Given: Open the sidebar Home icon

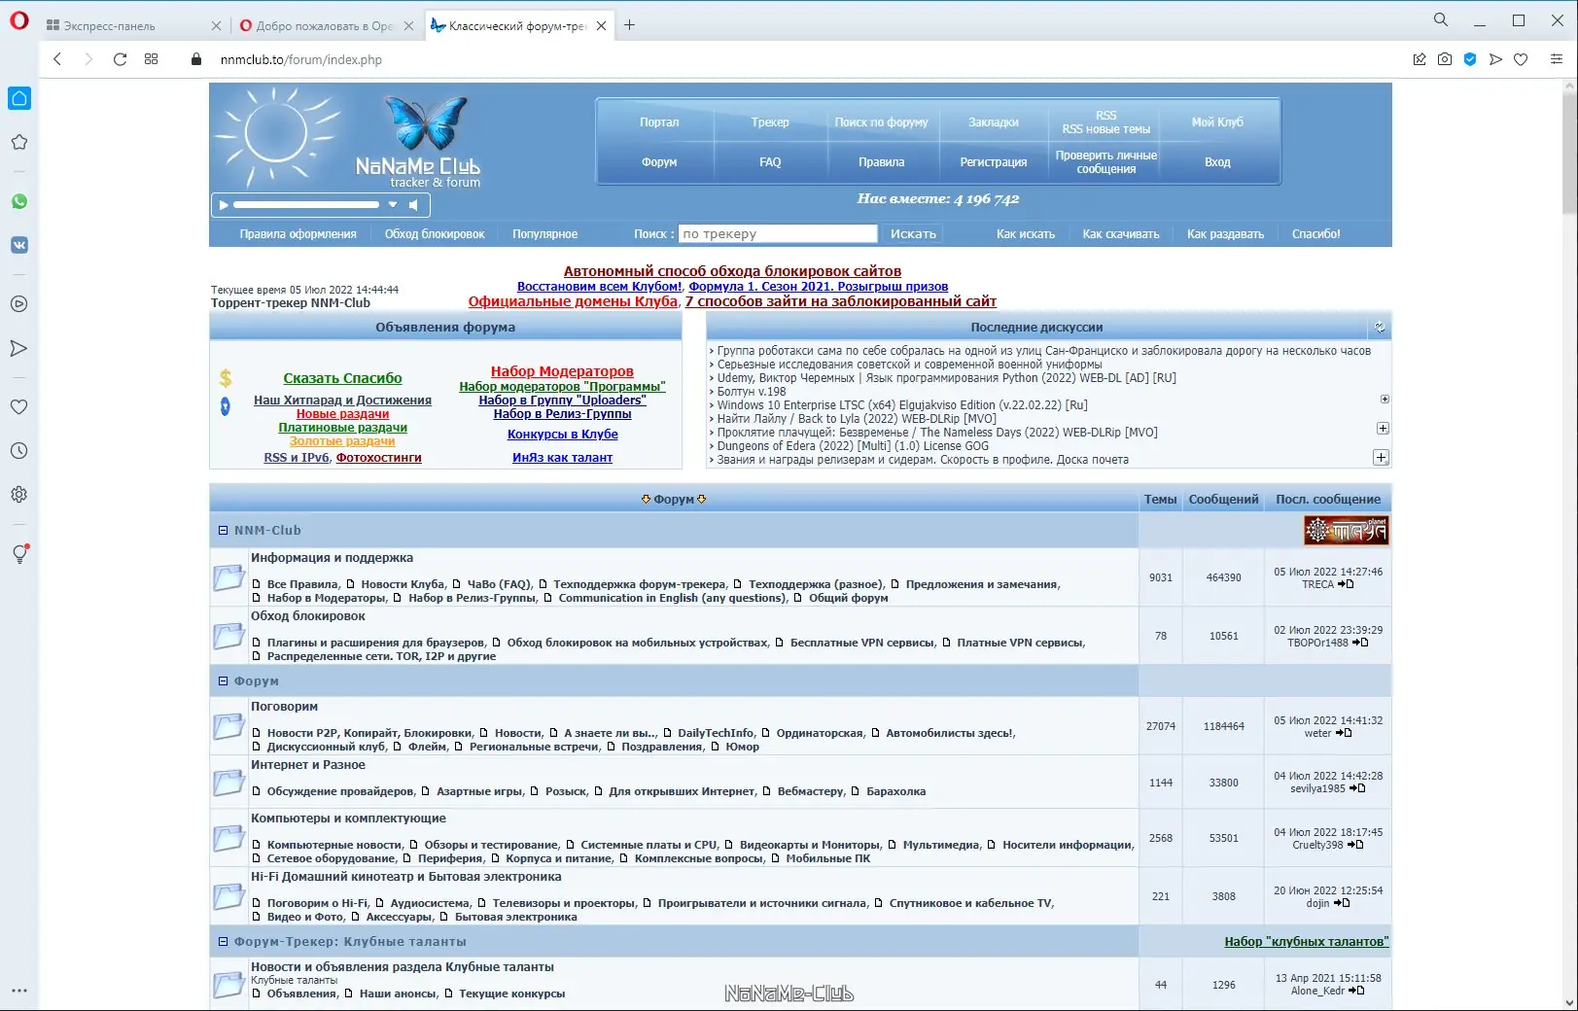Looking at the screenshot, I should [x=18, y=98].
